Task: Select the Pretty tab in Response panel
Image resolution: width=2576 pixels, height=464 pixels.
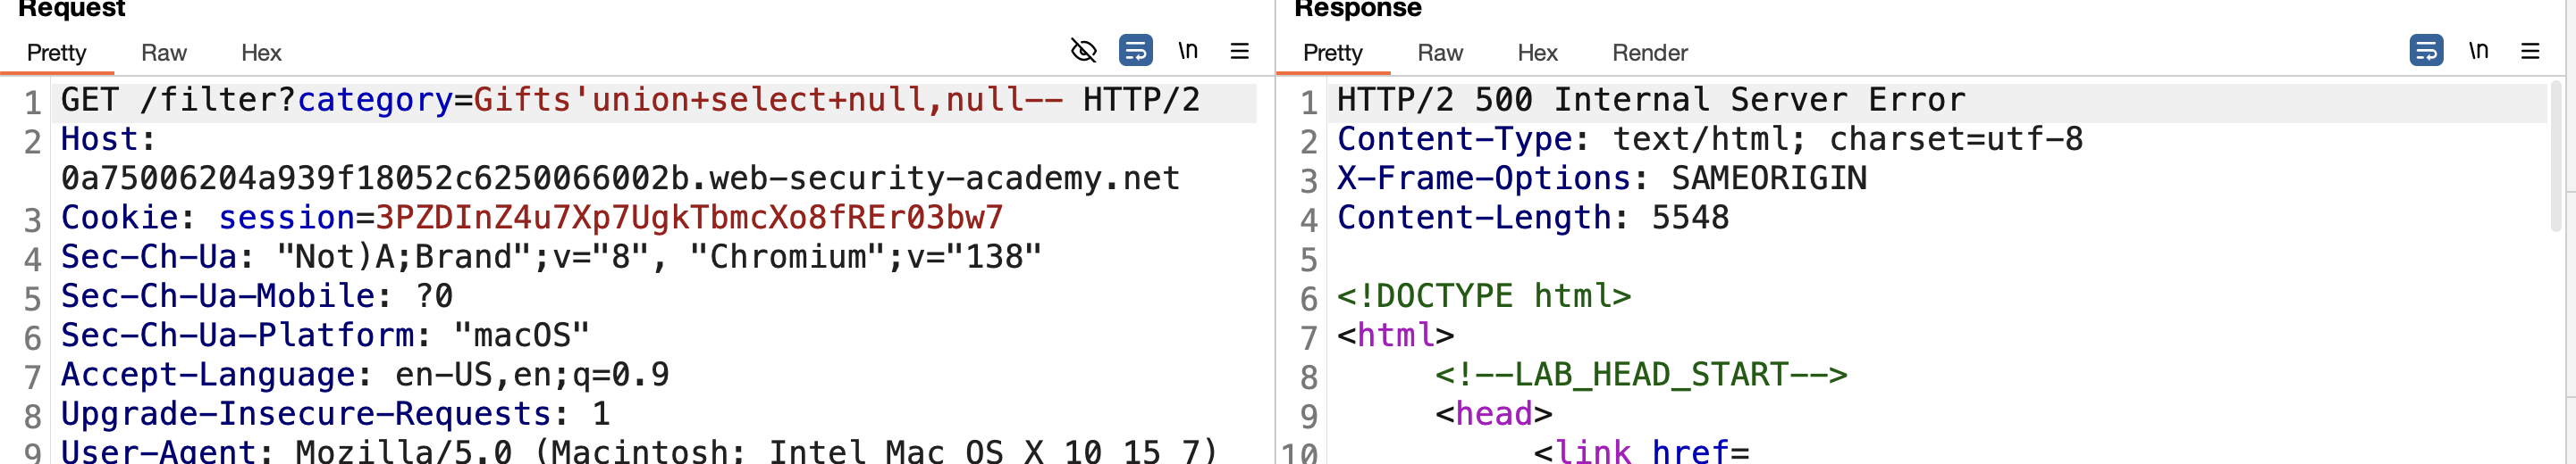Action: [1332, 53]
